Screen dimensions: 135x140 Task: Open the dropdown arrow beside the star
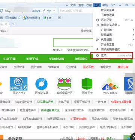[54, 11]
